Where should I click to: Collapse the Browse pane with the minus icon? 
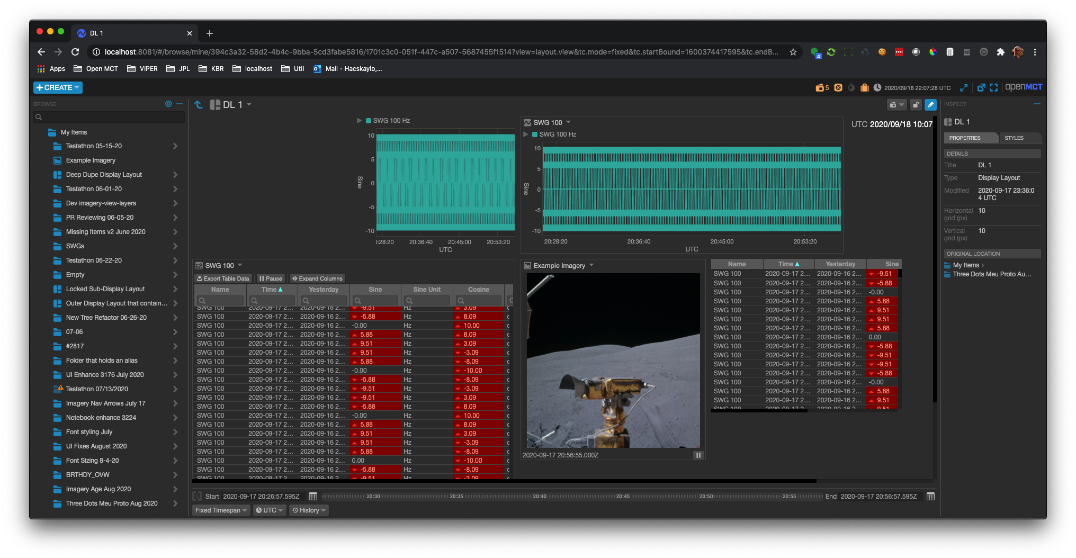(180, 104)
